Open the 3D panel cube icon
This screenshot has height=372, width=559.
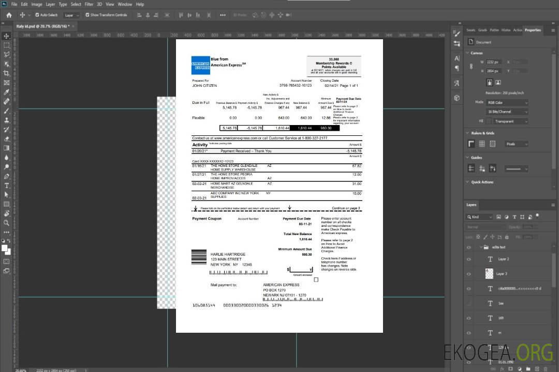(457, 98)
